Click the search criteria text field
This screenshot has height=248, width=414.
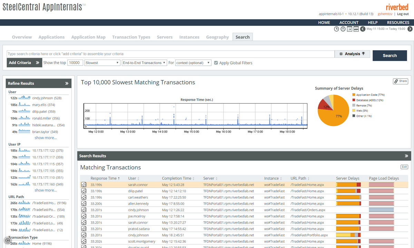pyautogui.click(x=171, y=54)
